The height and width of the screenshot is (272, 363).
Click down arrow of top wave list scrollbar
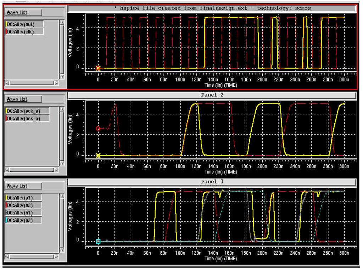click(x=62, y=76)
